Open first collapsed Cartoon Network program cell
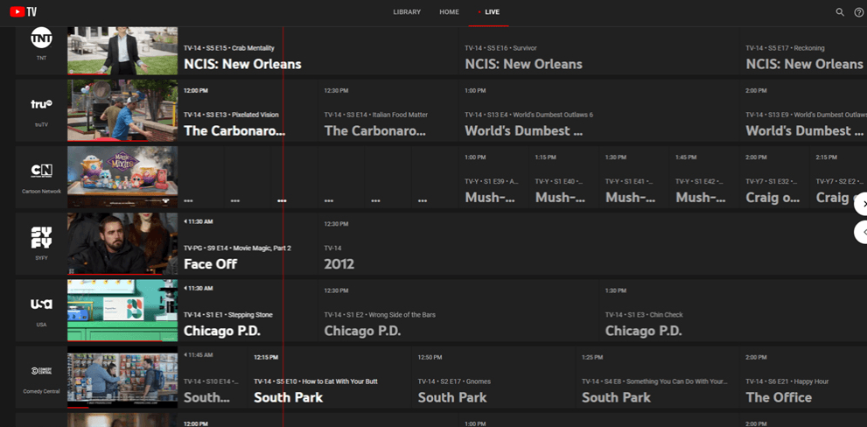Screen dimensions: 867x427 tap(200, 177)
